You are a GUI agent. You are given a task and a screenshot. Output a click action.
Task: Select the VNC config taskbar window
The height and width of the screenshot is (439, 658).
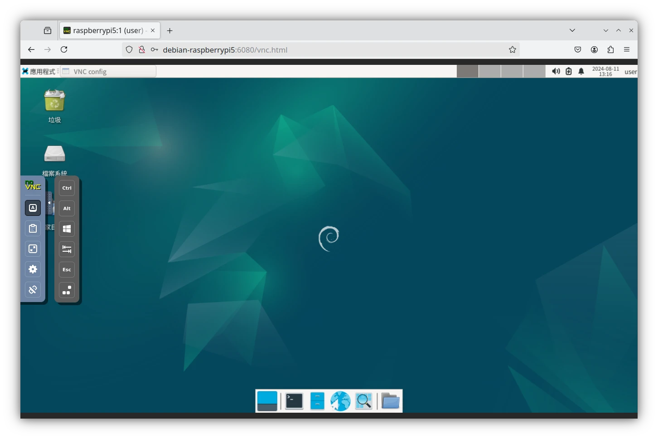109,71
